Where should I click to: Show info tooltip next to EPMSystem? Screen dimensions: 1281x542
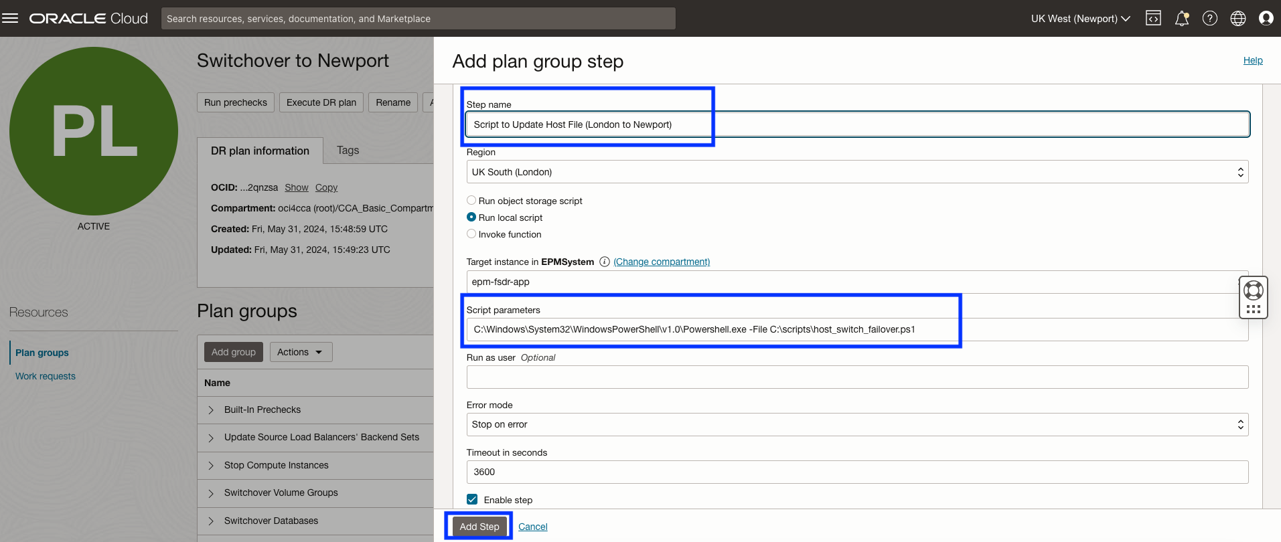(x=605, y=262)
